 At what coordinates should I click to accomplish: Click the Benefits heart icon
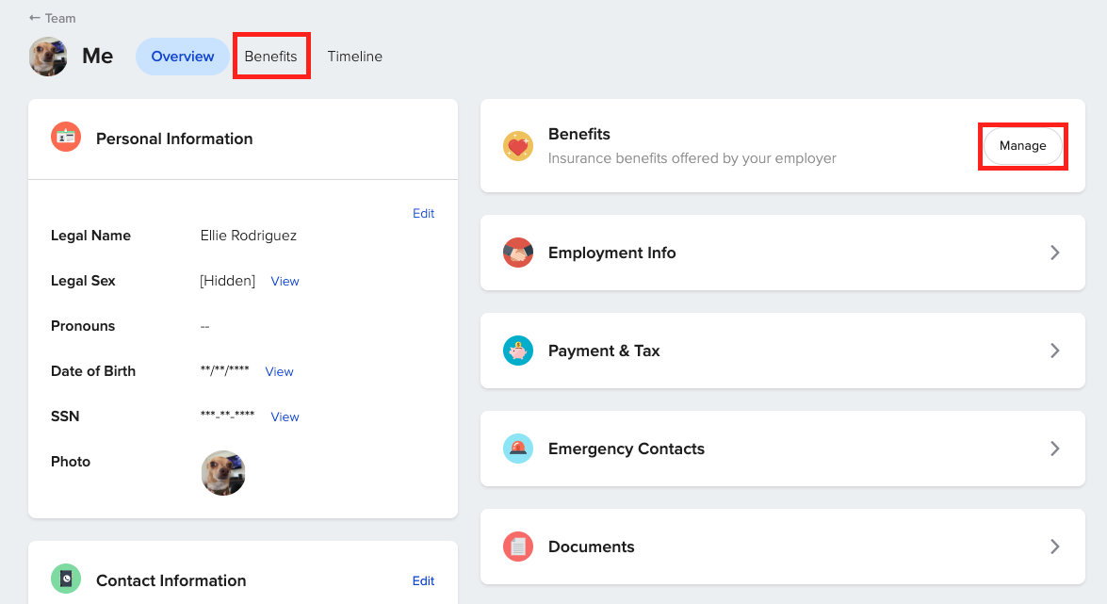[517, 146]
